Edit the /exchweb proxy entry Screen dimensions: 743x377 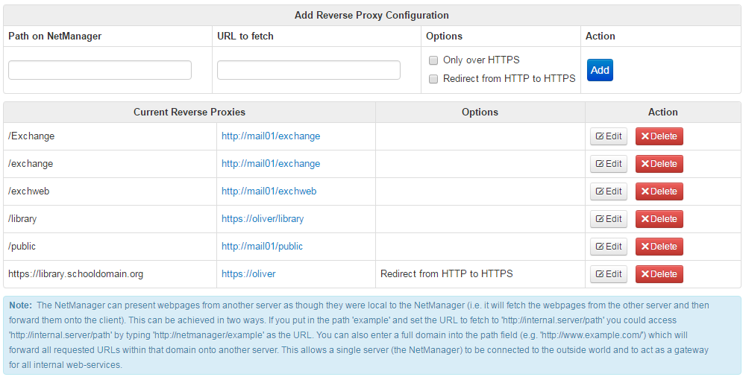608,191
